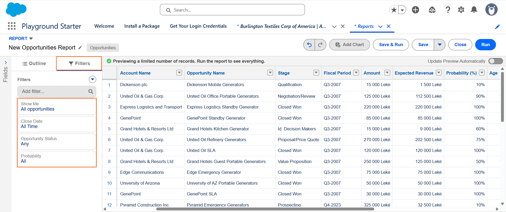Open the Notifications bell
Viewport: 506px width, 212px height.
coord(474,10)
